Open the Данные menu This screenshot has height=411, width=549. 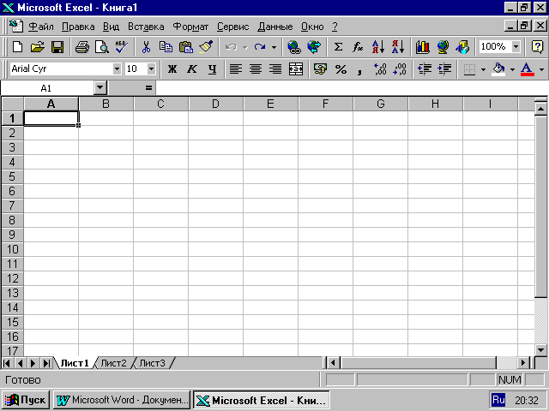point(275,27)
